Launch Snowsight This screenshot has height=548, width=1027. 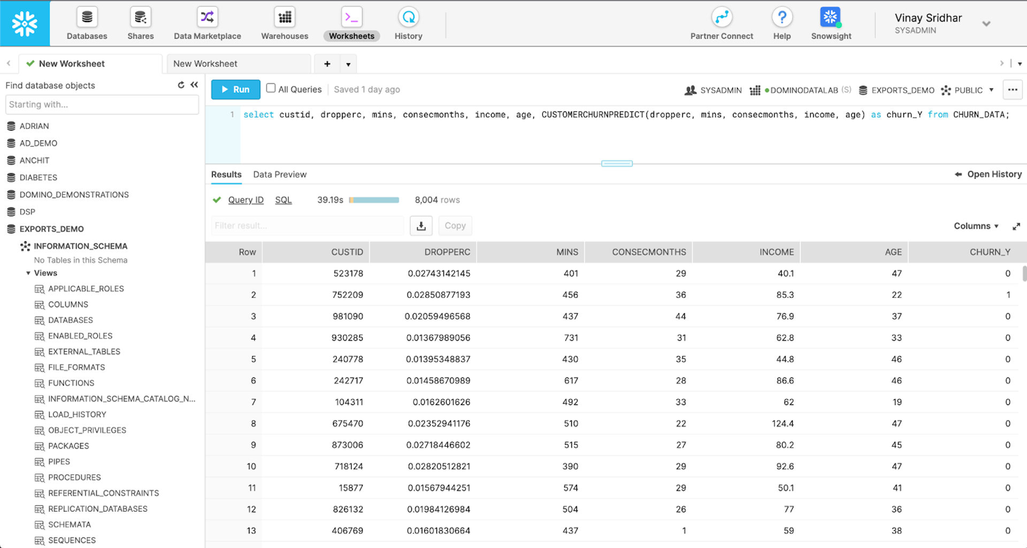pyautogui.click(x=831, y=24)
